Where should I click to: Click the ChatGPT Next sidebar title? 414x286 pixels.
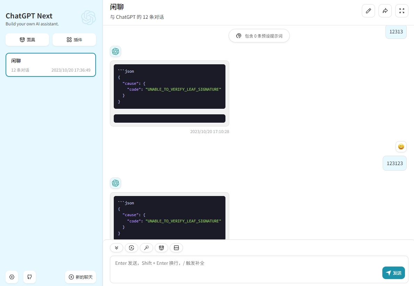(29, 16)
